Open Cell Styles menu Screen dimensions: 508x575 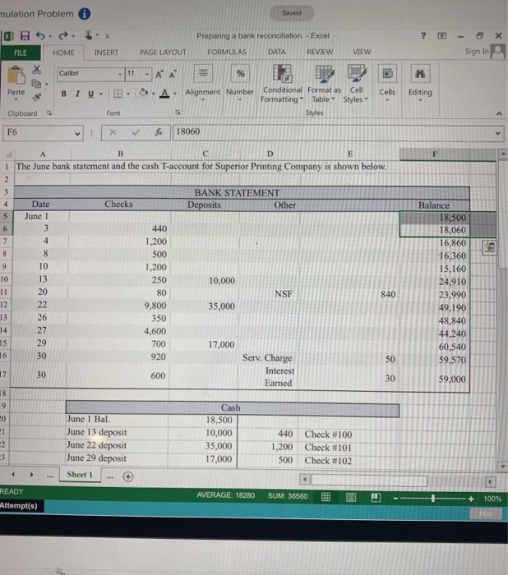[x=356, y=84]
